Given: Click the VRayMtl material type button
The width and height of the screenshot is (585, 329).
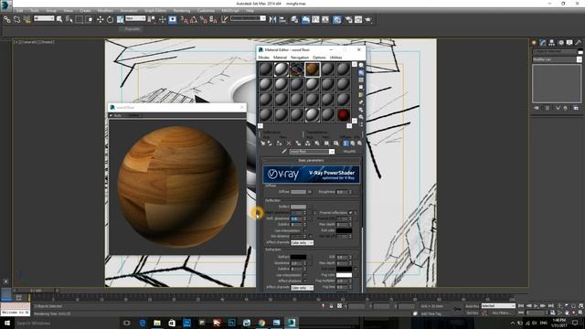Looking at the screenshot, I should 349,152.
